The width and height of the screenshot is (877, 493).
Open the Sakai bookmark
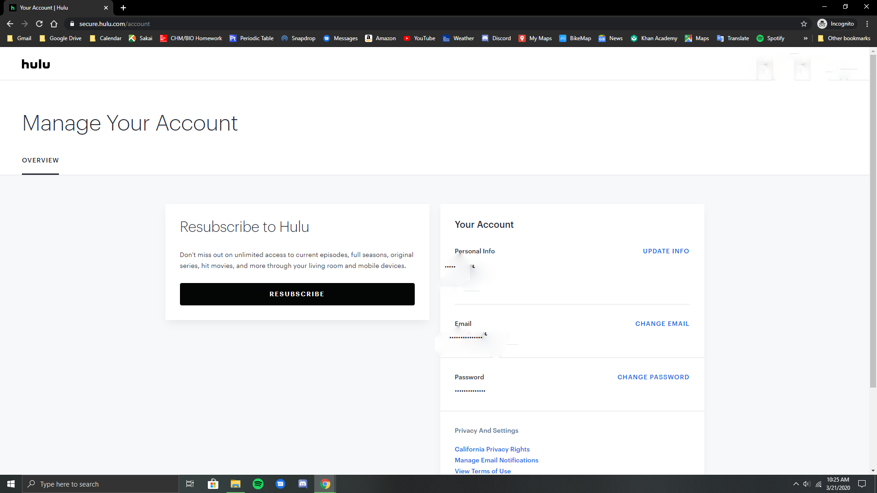click(141, 38)
